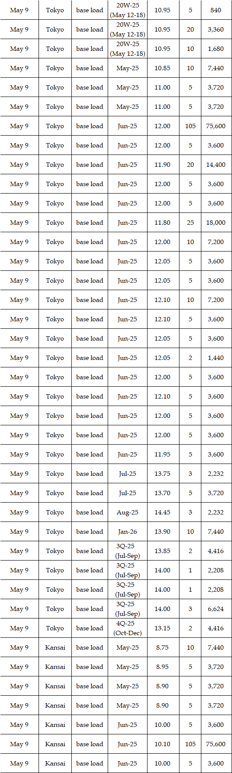Select the Jan-26 contract cell

click(127, 532)
